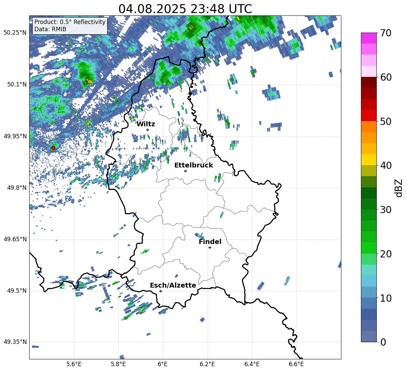Click the 49.5°N latitude label

click(17, 291)
